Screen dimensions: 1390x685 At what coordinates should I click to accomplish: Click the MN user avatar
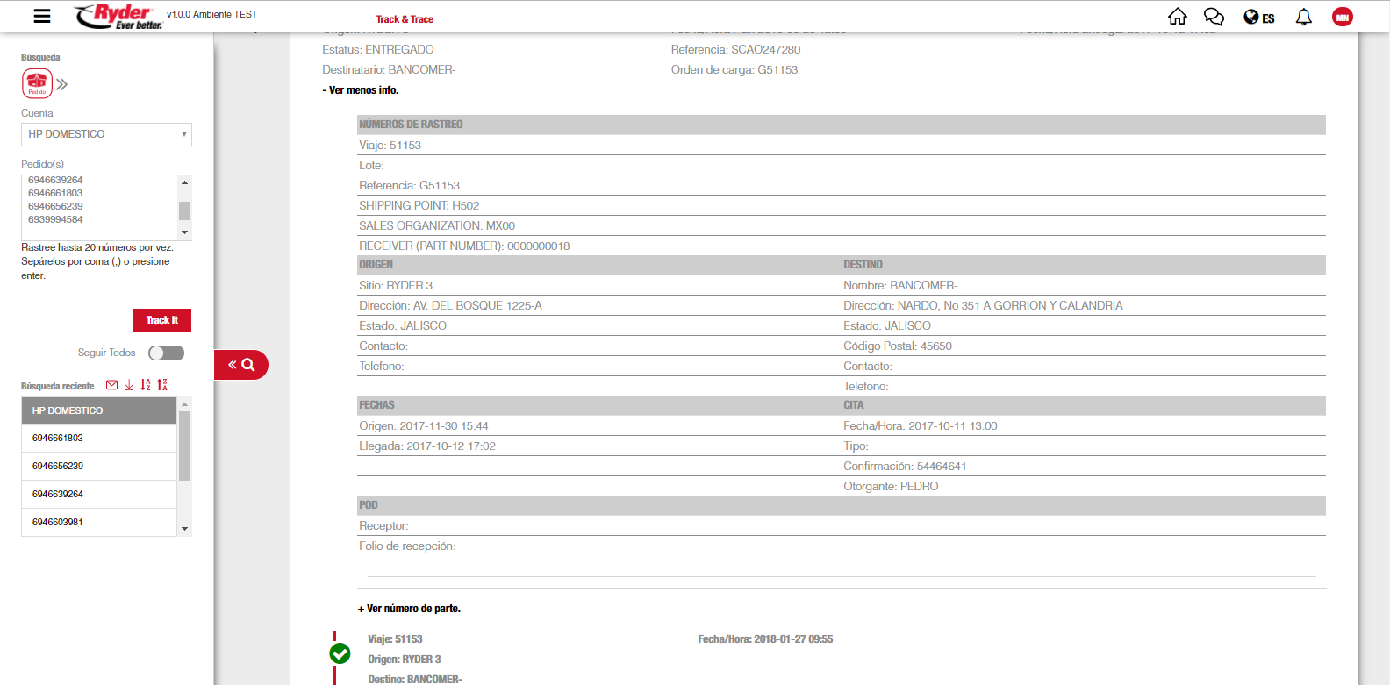[x=1342, y=17]
